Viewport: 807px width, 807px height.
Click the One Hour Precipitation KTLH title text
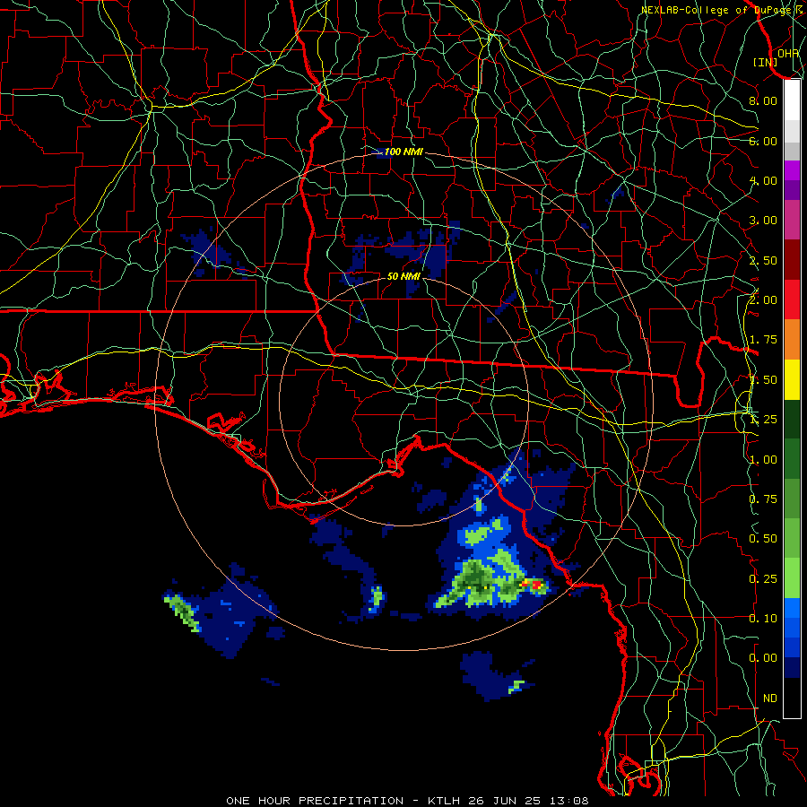(407, 801)
